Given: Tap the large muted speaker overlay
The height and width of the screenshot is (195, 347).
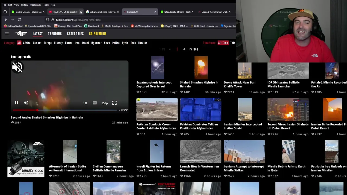Looking at the screenshot, I should coord(17,67).
